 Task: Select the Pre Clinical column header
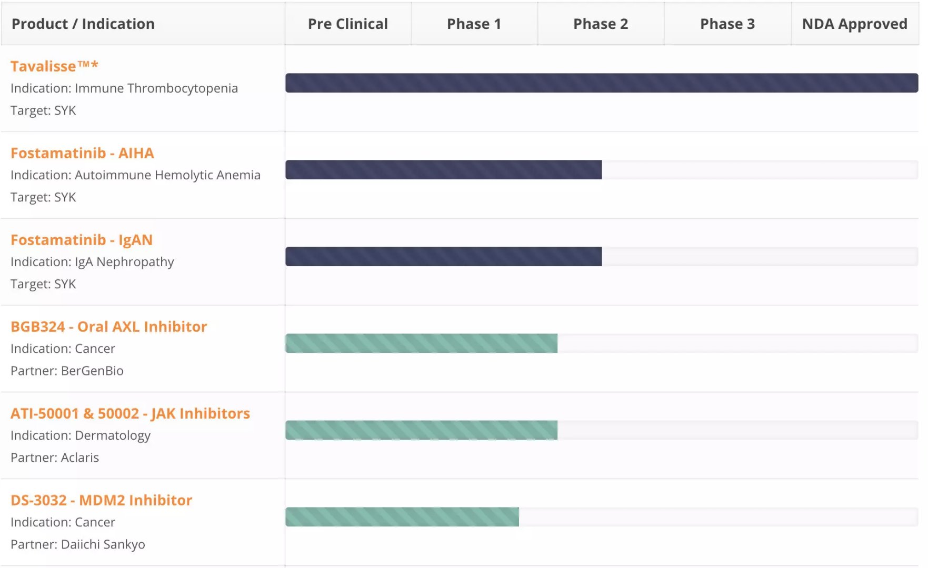tap(348, 24)
